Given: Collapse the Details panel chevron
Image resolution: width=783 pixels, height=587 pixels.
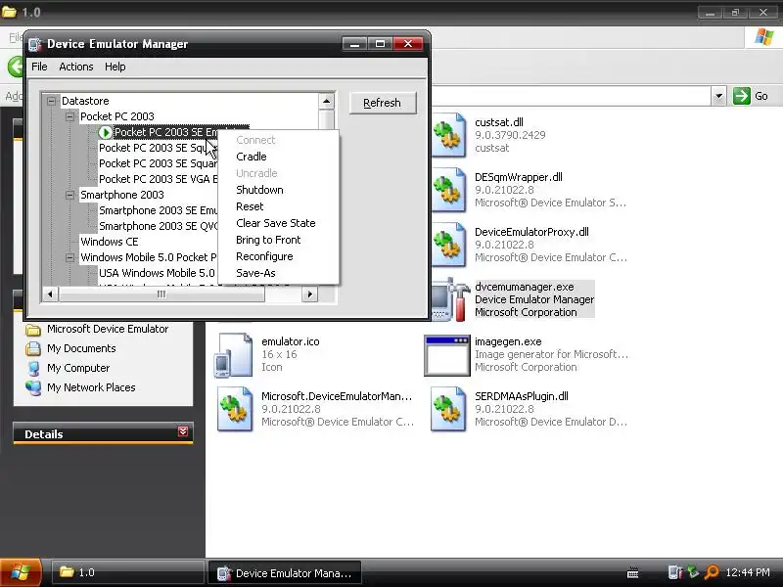Looking at the screenshot, I should 183,431.
